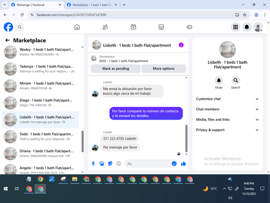Open the Chrome profile icon
Screen dimensions: 270x203
[256, 15]
